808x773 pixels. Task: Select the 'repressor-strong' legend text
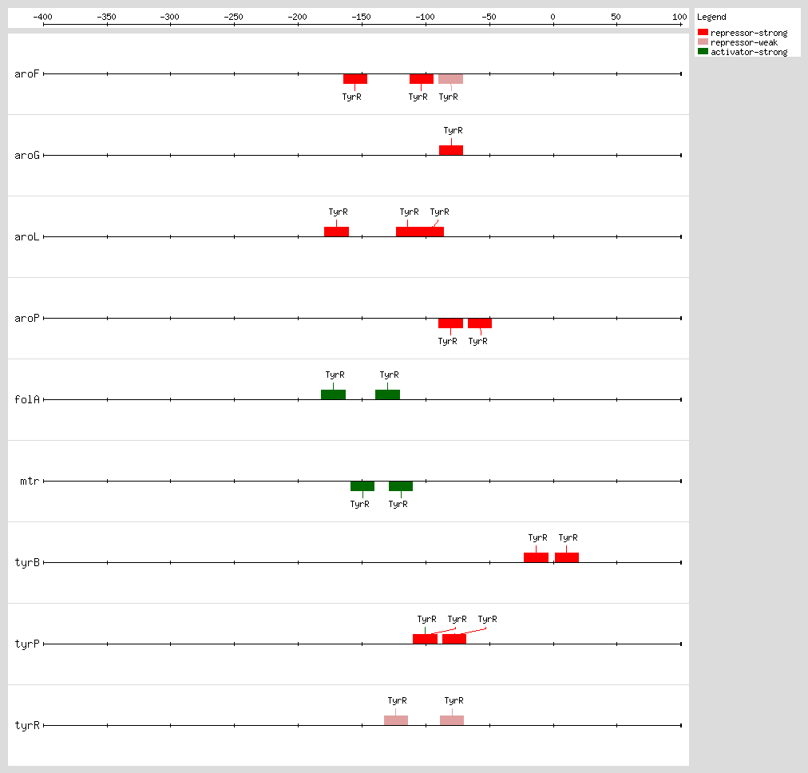pos(749,33)
